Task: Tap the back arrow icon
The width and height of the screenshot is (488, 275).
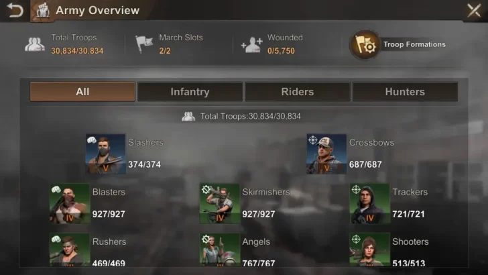Action: pos(15,10)
